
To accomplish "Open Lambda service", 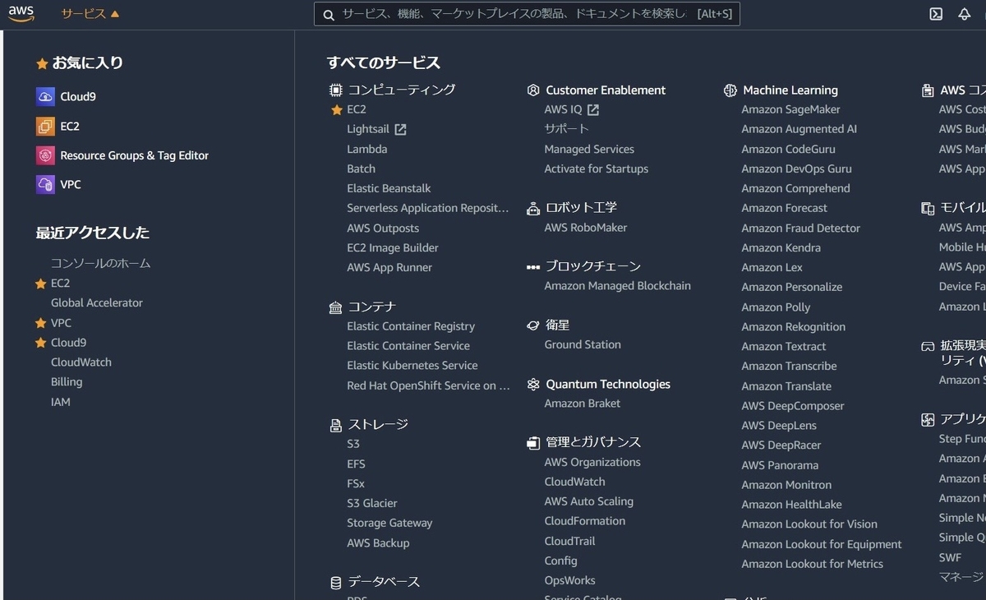I will point(366,149).
